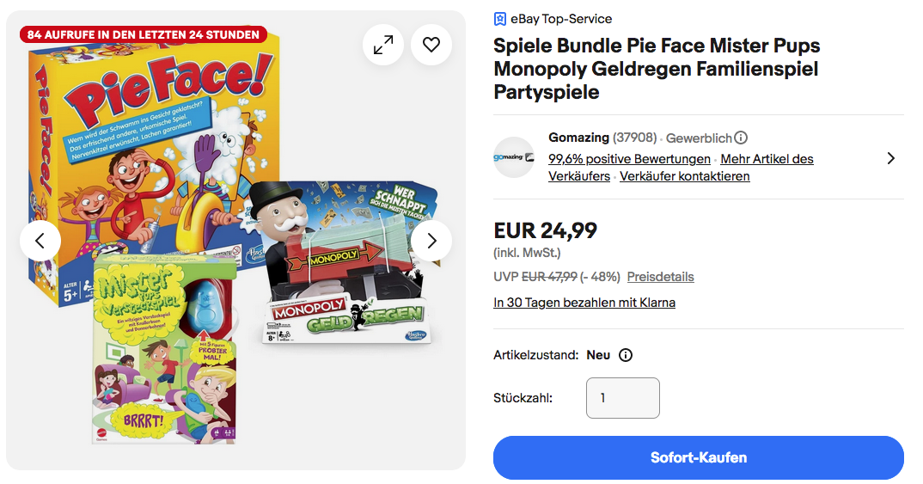
Task: Expand seller details with the right chevron
Action: [x=890, y=158]
